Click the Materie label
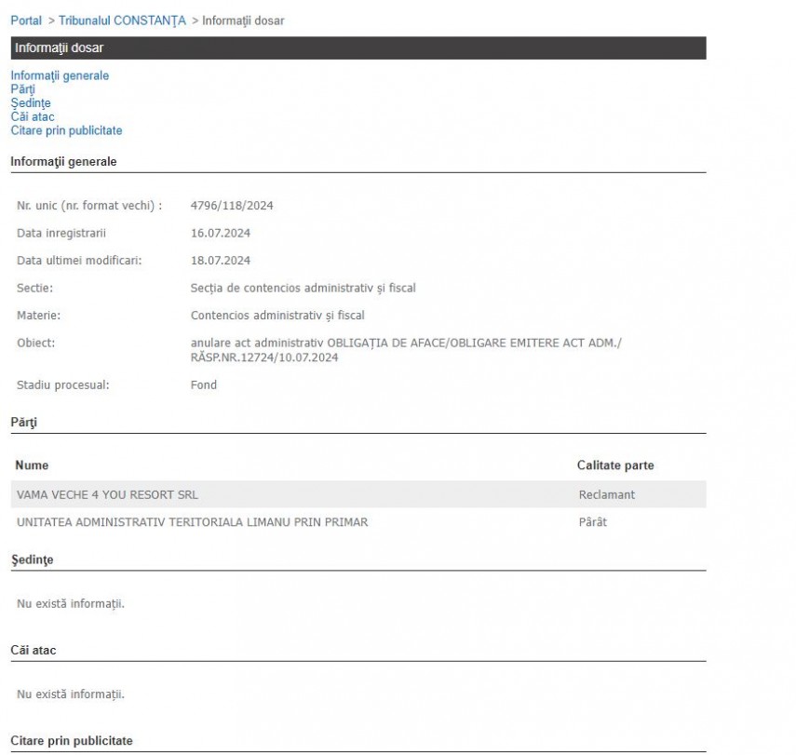 tap(38, 316)
